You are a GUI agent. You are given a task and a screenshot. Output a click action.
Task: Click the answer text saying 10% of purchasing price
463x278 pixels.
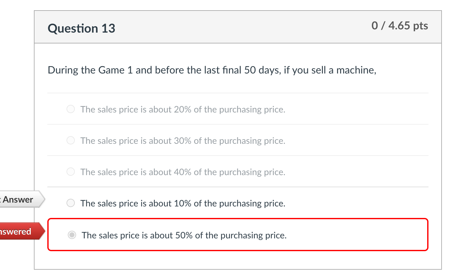tap(183, 203)
